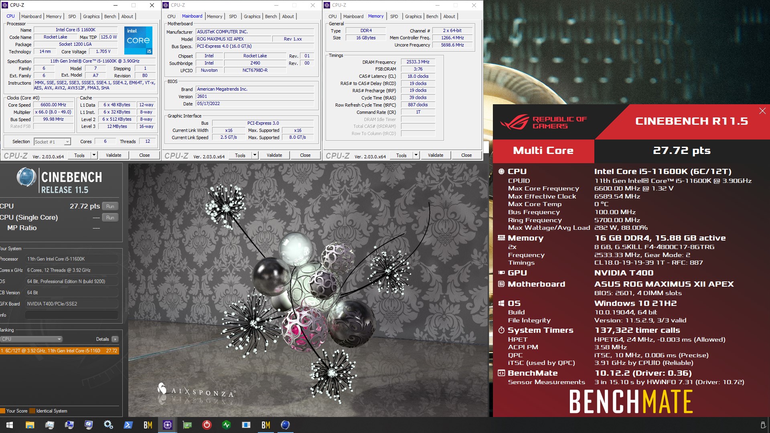Click the OS Windows logo icon in BenchMate panel
770x433 pixels.
[x=501, y=304]
